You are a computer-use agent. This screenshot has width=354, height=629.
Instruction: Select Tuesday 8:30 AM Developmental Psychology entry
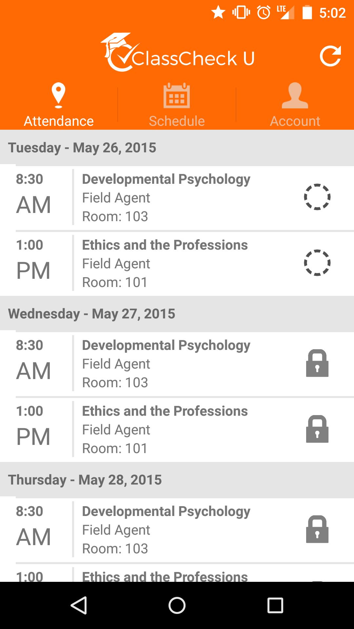coord(166,180)
